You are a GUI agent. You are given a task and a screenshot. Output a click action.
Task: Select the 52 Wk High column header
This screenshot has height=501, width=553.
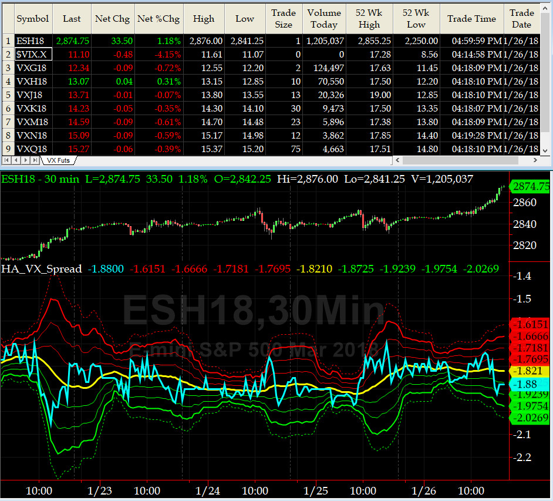369,19
